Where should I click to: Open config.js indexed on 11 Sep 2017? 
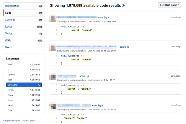click(124, 47)
